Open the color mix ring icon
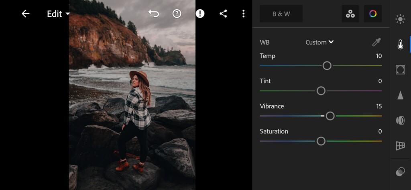This screenshot has height=190, width=411. click(373, 14)
